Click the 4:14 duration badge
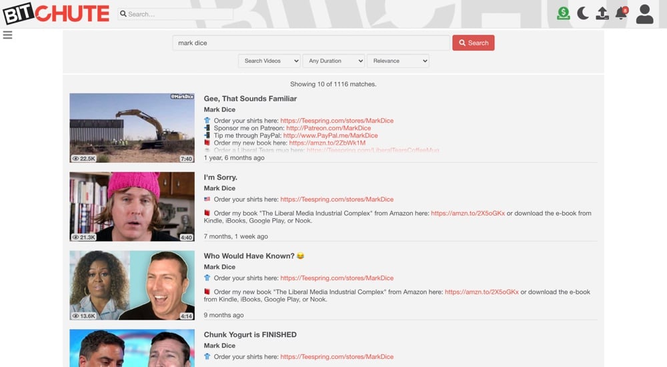The image size is (667, 367). 186,316
